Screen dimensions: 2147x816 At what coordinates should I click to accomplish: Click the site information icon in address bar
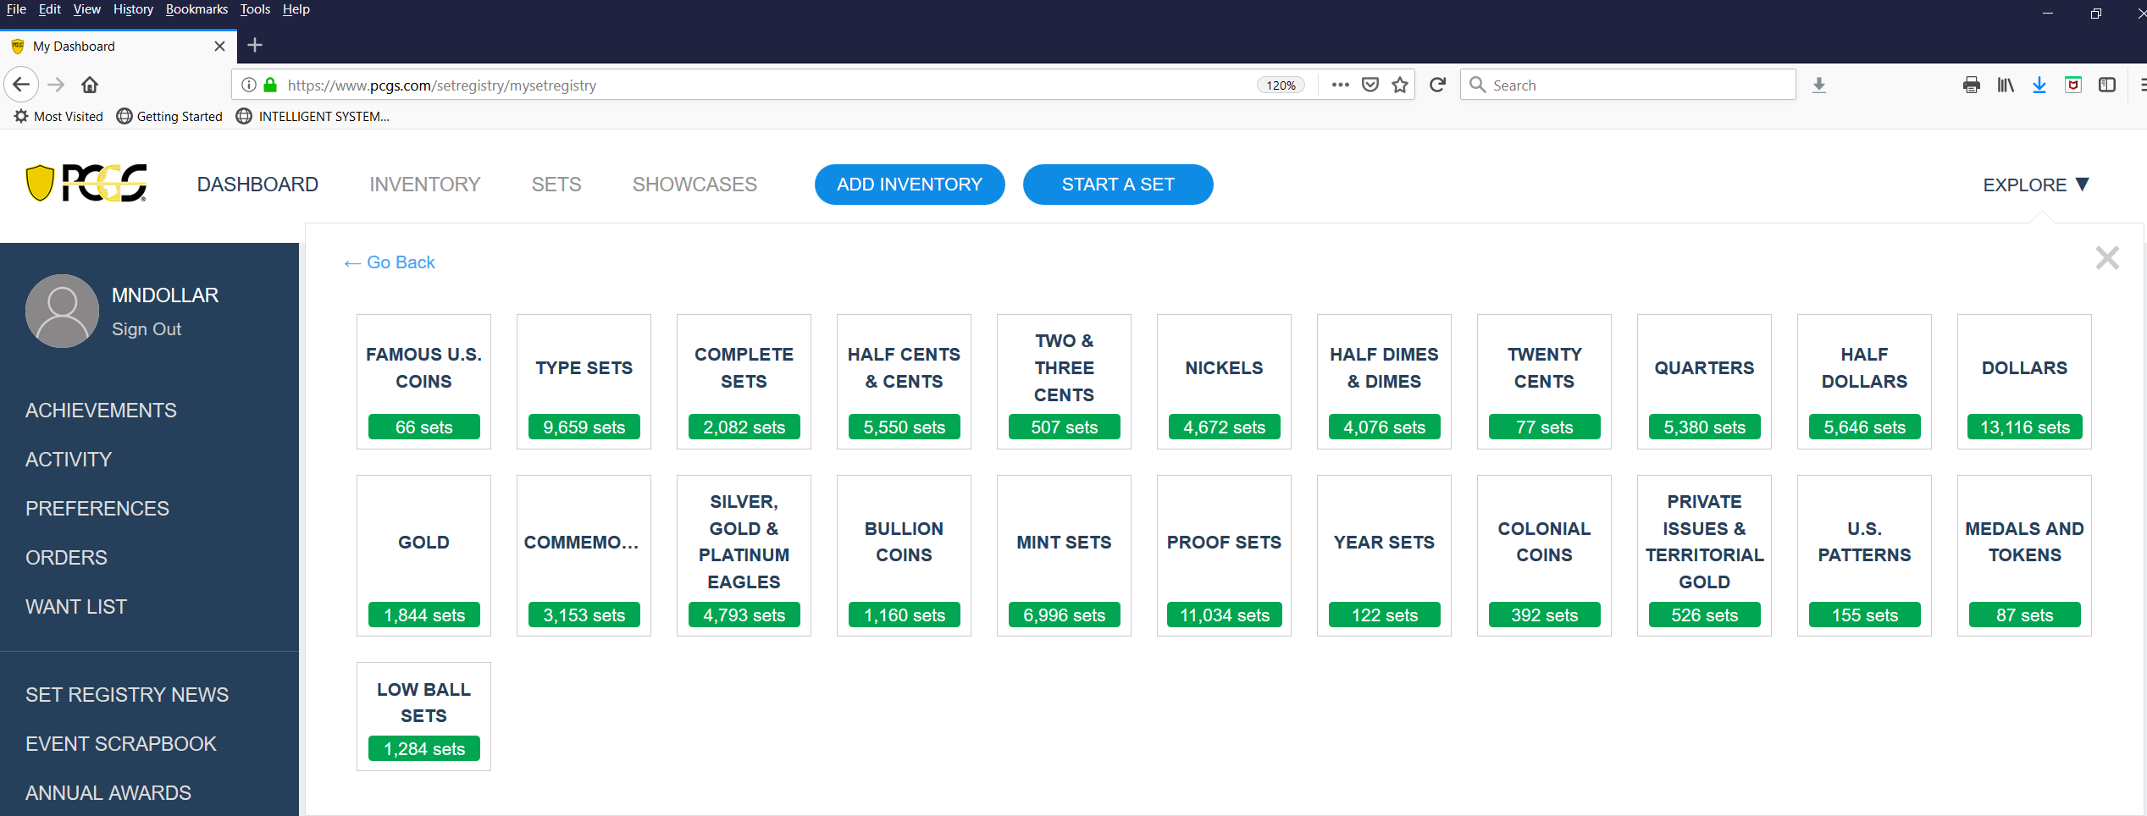249,85
